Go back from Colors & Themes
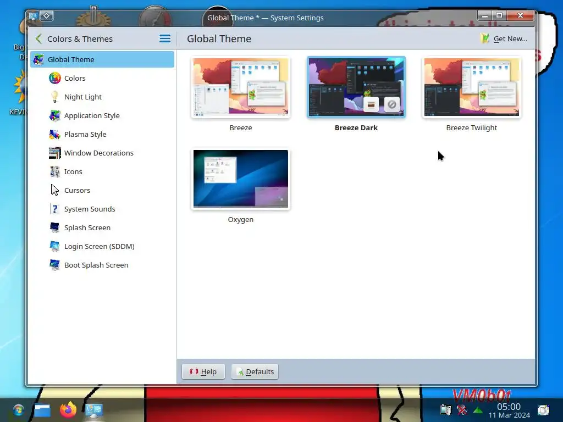The height and width of the screenshot is (422, 563). (39, 39)
